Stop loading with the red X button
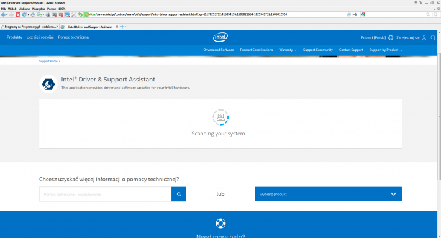Viewport: 441px width, 238px height. [18, 15]
